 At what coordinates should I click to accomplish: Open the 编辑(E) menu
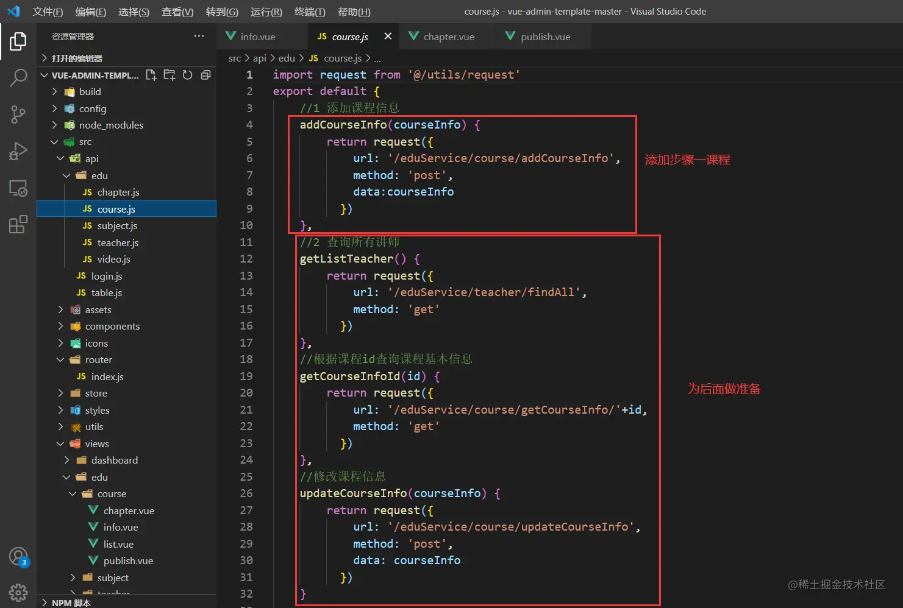click(91, 12)
